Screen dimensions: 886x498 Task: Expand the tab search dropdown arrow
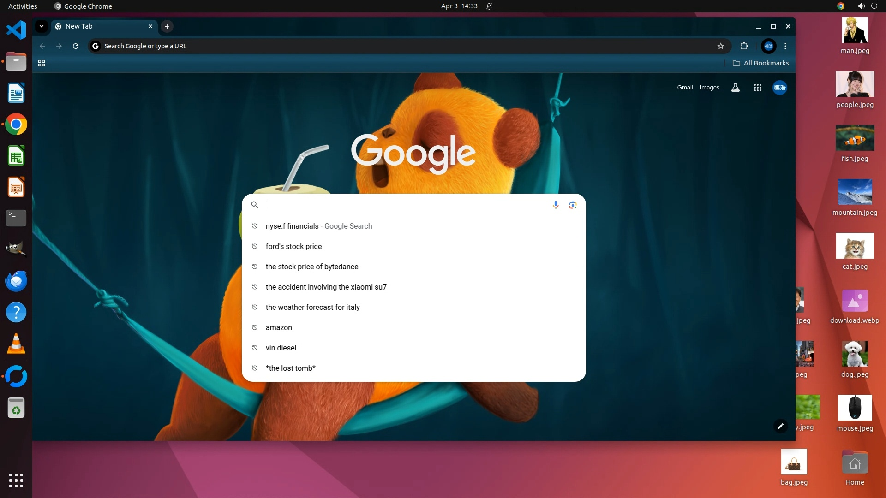pos(42,26)
